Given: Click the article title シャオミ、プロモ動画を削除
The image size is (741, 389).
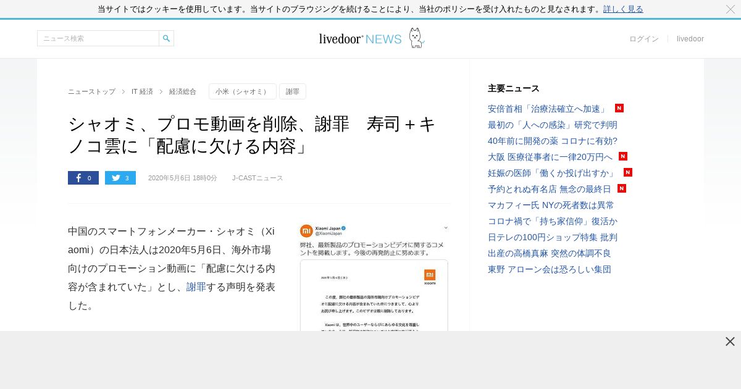Looking at the screenshot, I should (x=253, y=135).
